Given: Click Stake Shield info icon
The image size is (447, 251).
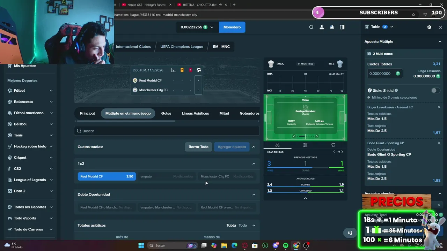Looking at the screenshot, I should click(x=396, y=90).
